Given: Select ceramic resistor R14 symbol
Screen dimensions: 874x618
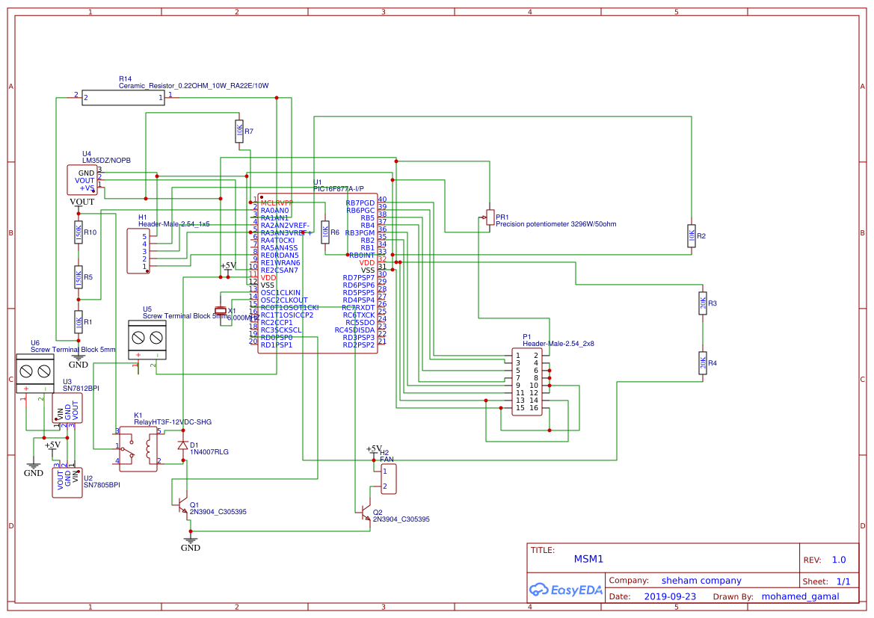Looking at the screenshot, I should click(123, 97).
